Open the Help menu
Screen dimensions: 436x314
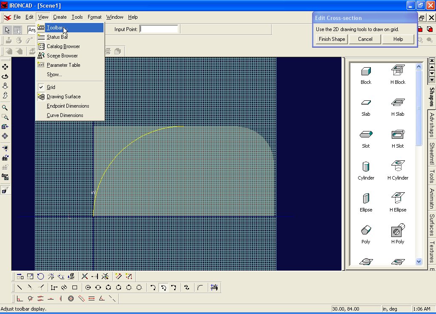point(133,17)
